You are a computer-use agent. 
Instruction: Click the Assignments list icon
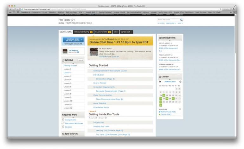point(63,120)
